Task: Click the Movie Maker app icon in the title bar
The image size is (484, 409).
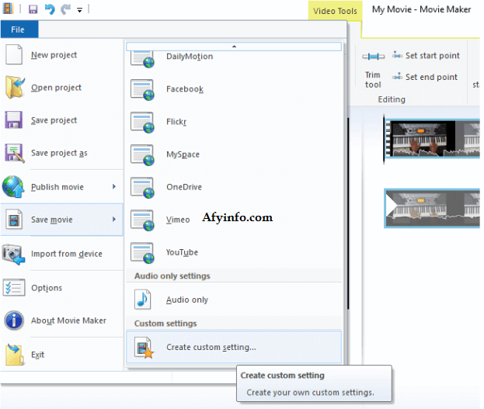Action: (8, 9)
